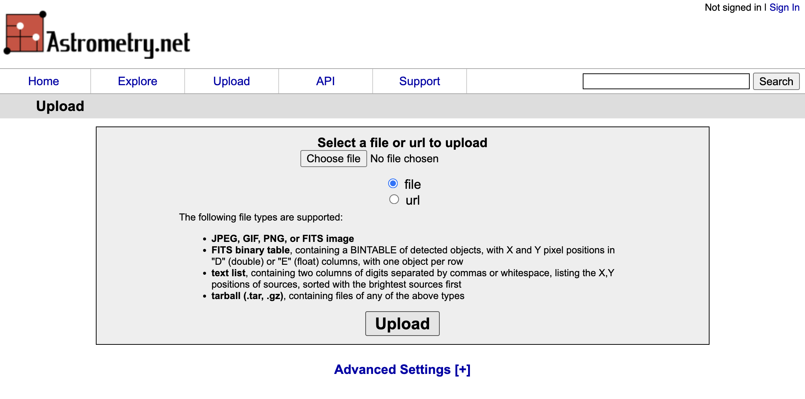Click the Choose file button
The width and height of the screenshot is (805, 399).
click(333, 159)
